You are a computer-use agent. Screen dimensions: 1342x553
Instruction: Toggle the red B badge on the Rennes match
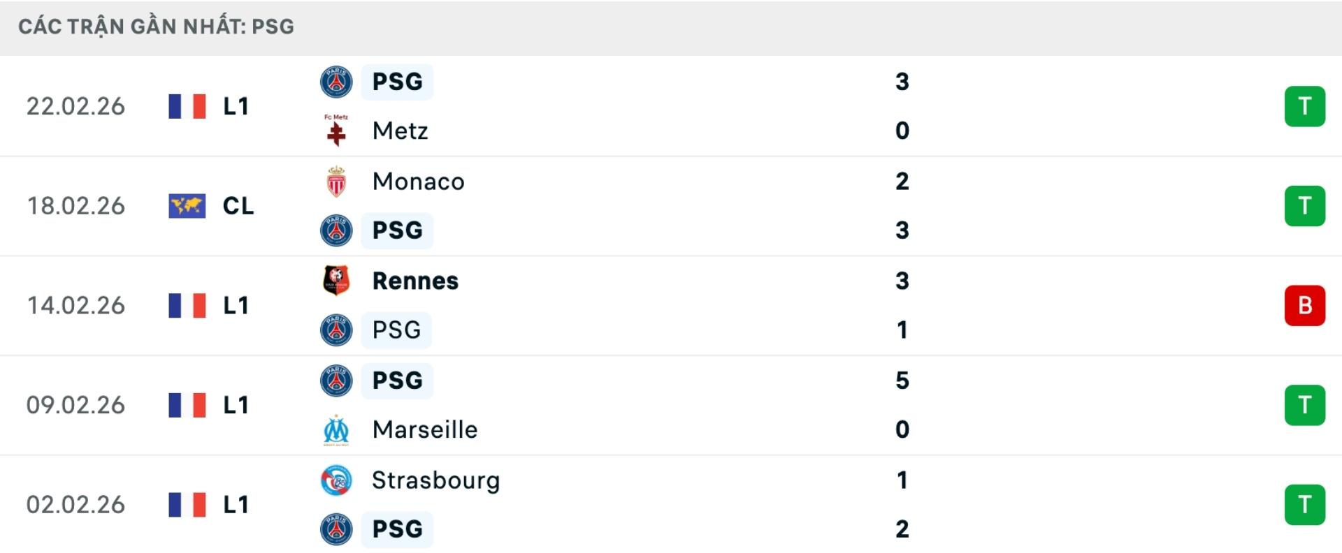pyautogui.click(x=1306, y=305)
